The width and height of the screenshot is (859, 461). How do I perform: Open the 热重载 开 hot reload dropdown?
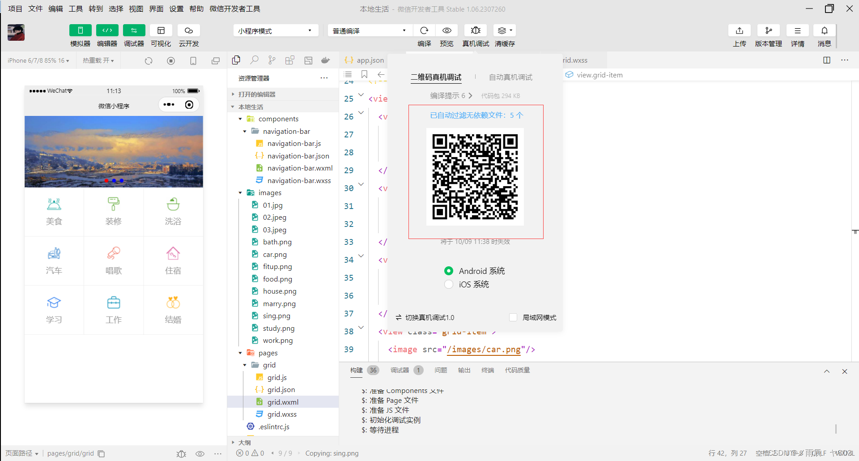(x=98, y=60)
